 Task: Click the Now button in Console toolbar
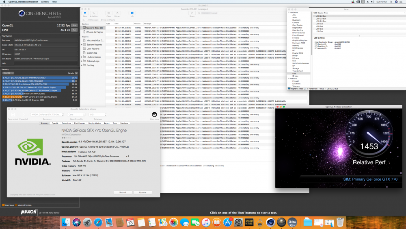pyautogui.click(x=85, y=13)
